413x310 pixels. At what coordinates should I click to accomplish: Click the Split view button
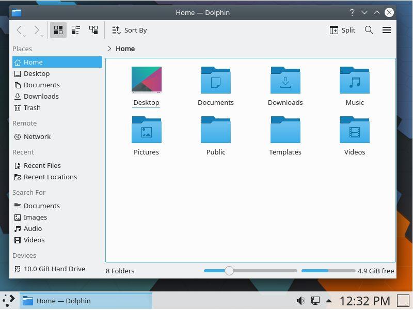(x=342, y=30)
